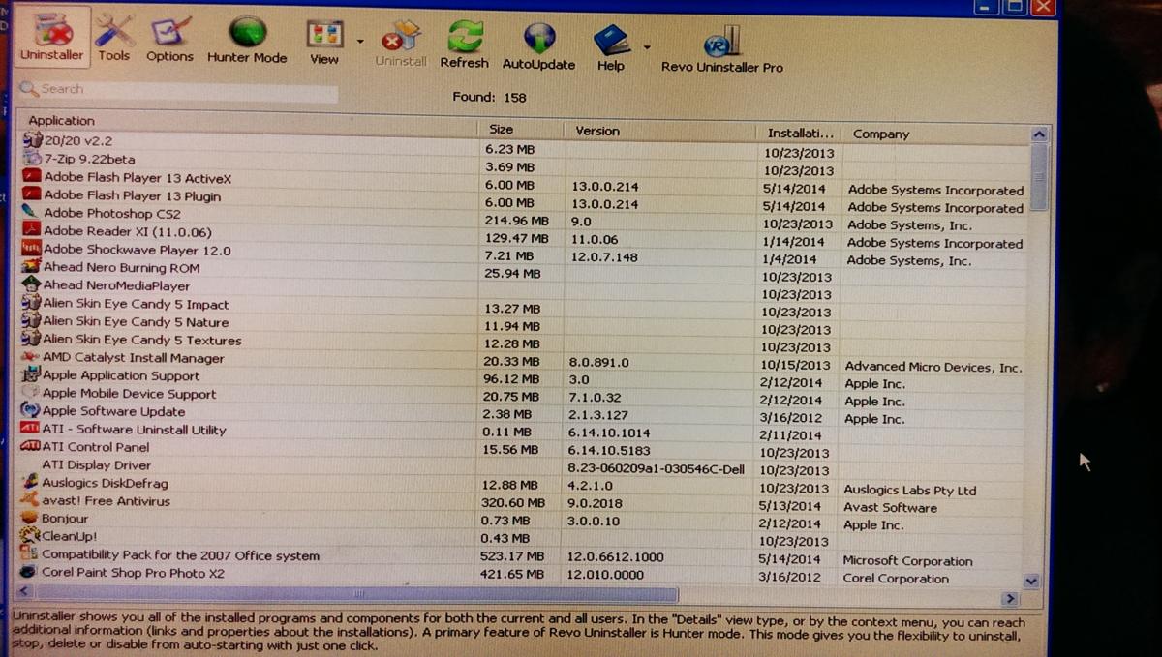The image size is (1162, 657).
Task: Activate Hunter Mode
Action: click(x=247, y=41)
